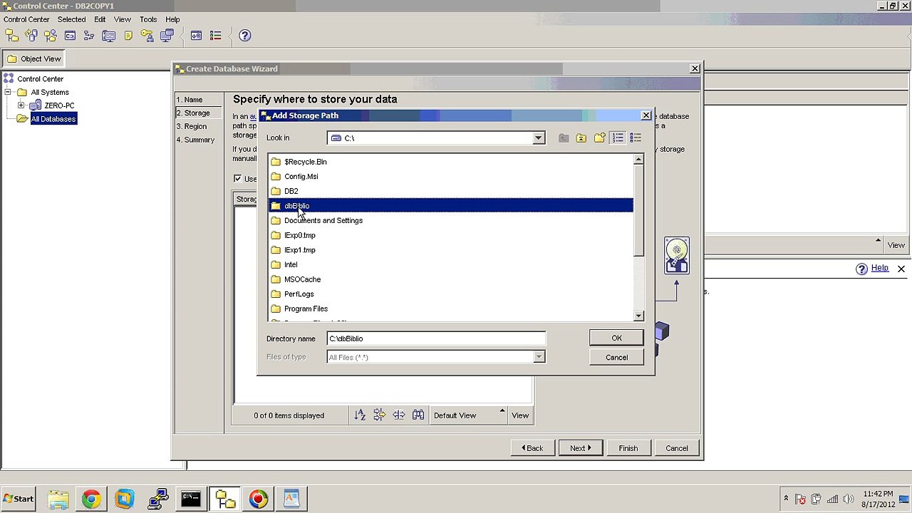Expand Default View dropdown arrow
This screenshot has width=912, height=513.
click(502, 412)
